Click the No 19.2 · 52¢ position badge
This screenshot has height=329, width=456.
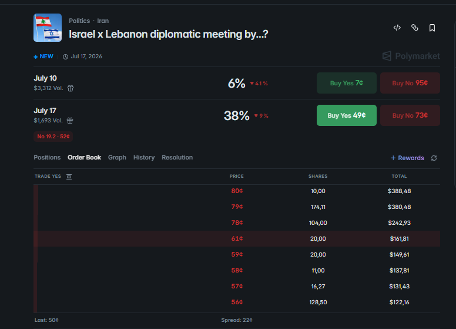point(53,137)
